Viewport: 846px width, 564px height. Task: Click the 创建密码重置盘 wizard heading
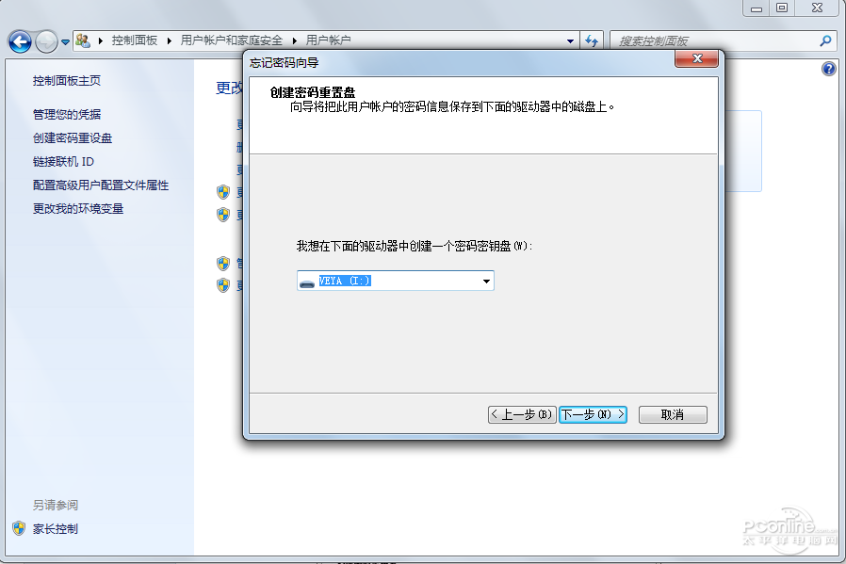click(x=313, y=92)
